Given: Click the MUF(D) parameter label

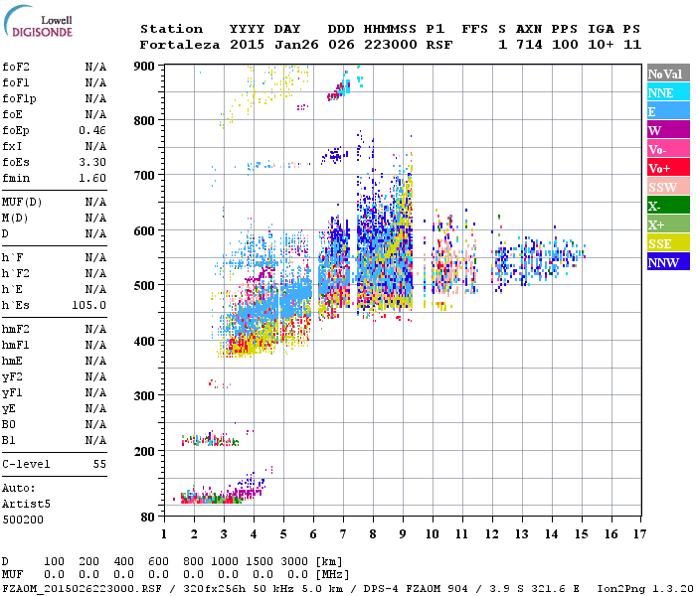Looking at the screenshot, I should coord(22,203).
